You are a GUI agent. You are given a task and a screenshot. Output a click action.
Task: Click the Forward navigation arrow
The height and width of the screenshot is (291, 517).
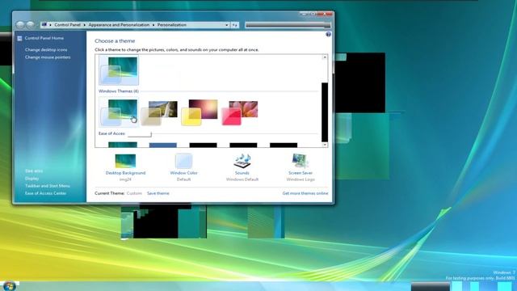(30, 25)
